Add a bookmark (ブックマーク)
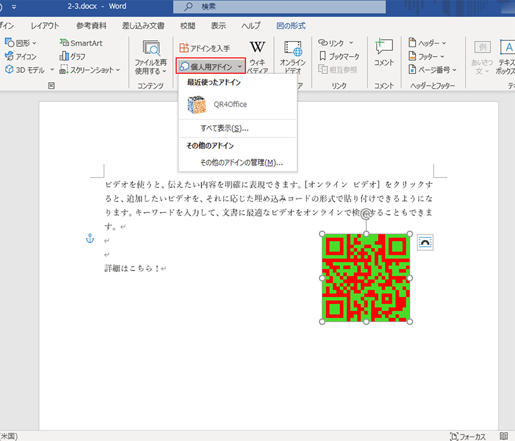This screenshot has width=515, height=441. point(339,57)
